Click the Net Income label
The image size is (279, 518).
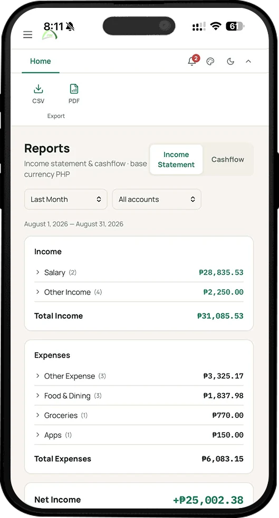tap(57, 500)
